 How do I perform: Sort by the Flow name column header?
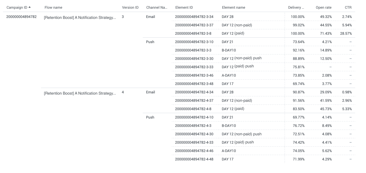click(x=53, y=7)
